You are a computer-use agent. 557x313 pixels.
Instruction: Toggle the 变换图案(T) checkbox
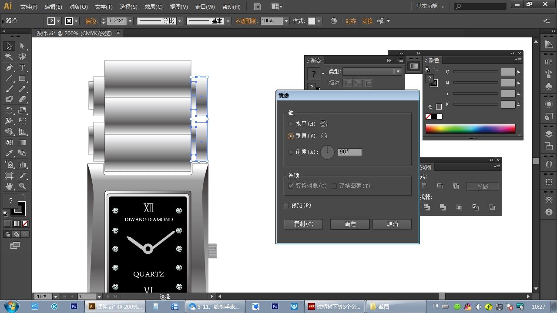point(334,186)
